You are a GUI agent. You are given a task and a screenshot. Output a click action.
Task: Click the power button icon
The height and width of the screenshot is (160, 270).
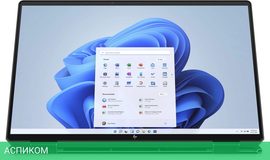pos(165,123)
